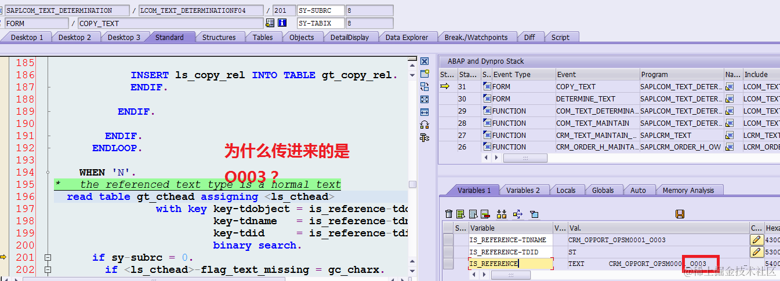
Task: Close the tool via side toolbar X icon
Action: tap(425, 61)
